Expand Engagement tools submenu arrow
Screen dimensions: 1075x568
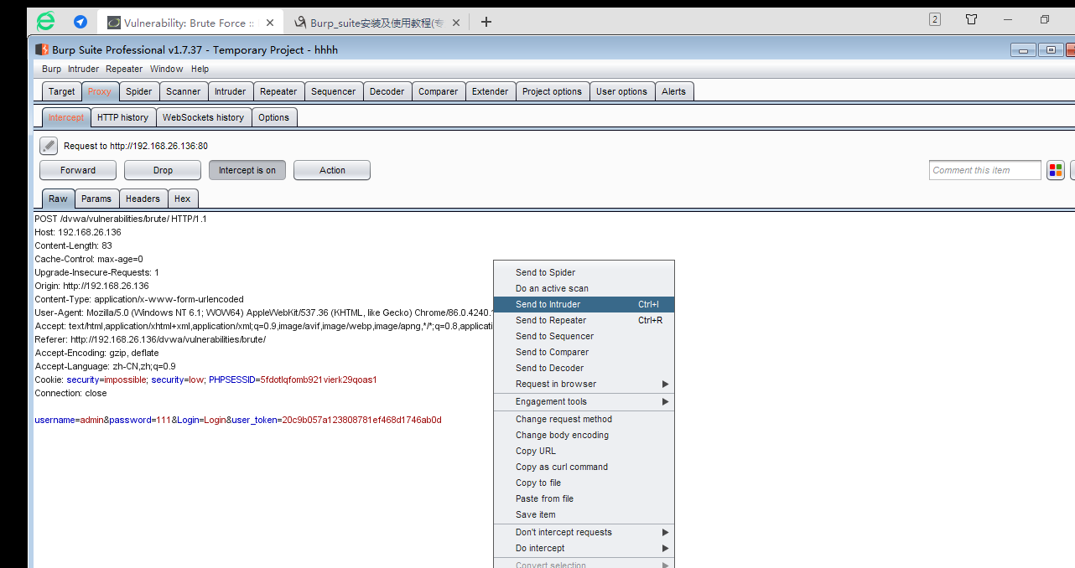pos(666,401)
